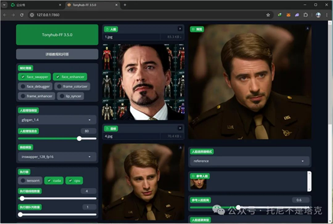Image resolution: width=333 pixels, height=224 pixels.
Task: Click the fox extension icon in toolbar
Action: 288,15
